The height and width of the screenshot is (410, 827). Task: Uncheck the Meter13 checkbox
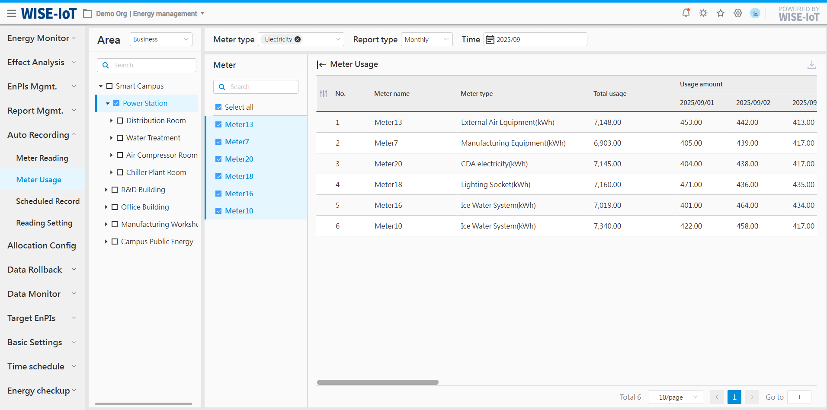click(218, 124)
